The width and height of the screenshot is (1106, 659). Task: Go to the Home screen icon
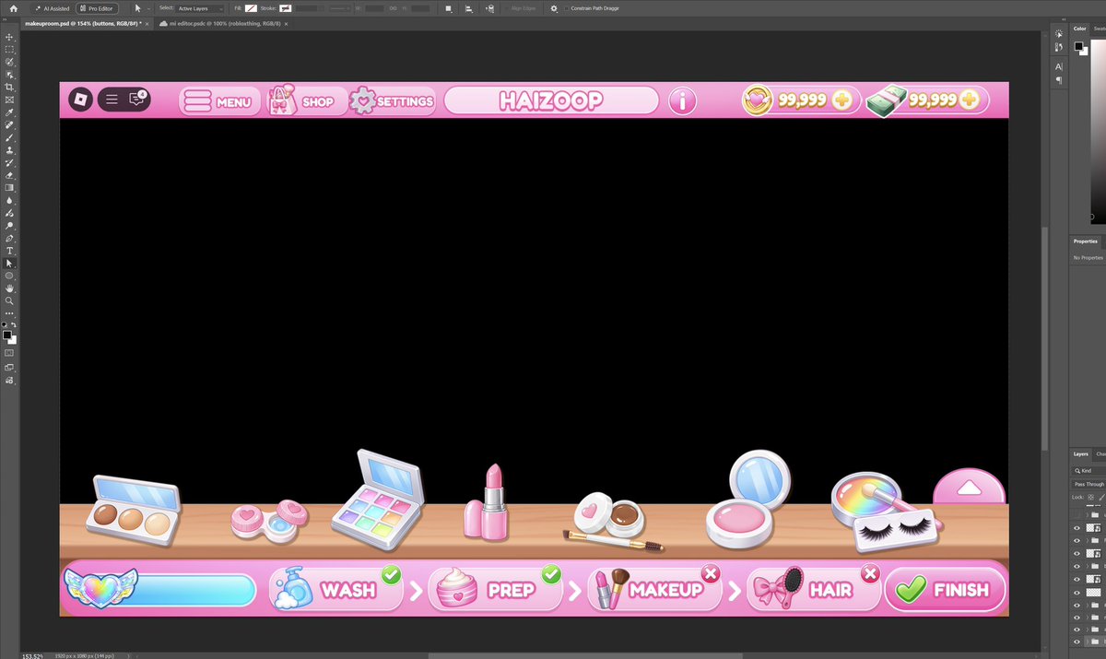point(13,8)
